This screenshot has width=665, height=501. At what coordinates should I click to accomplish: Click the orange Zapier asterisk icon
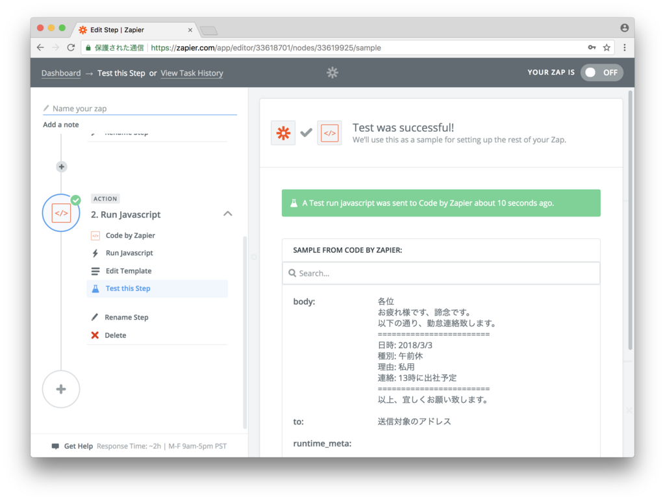[283, 133]
